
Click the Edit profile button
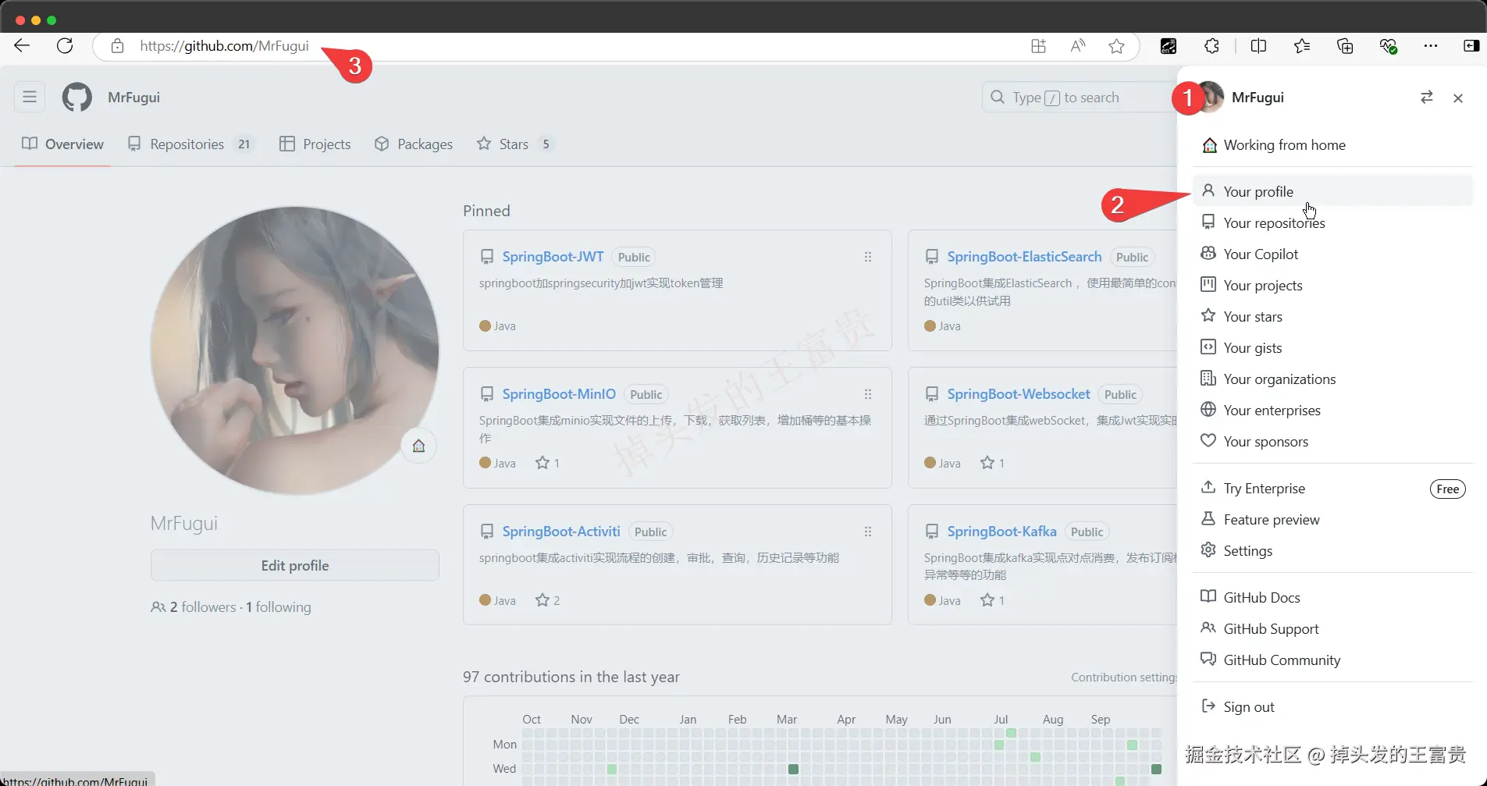[295, 565]
